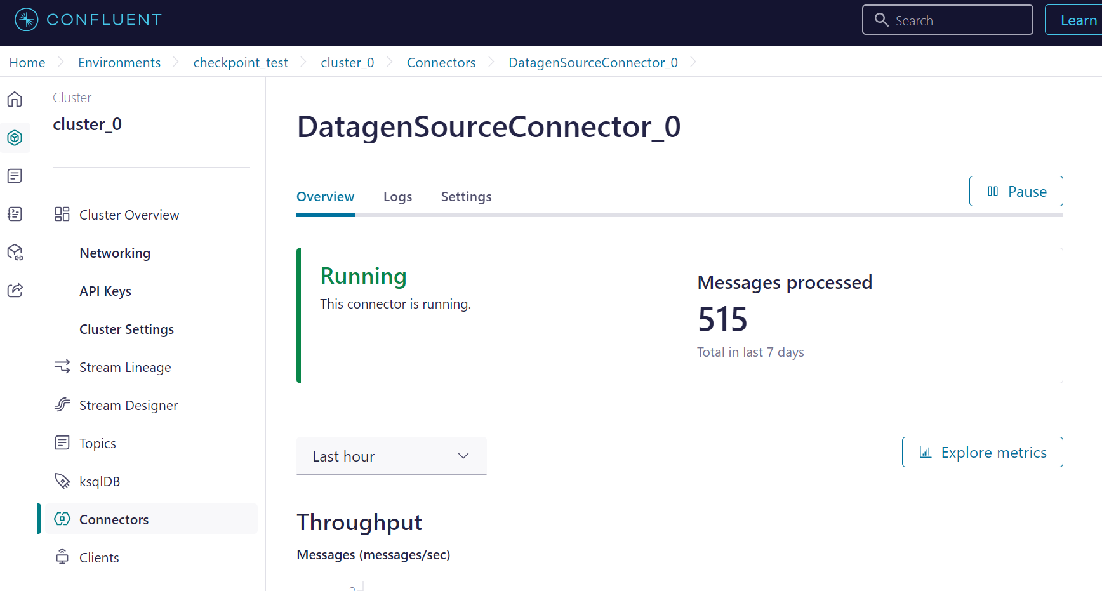Open the Home icon in left rail
This screenshot has width=1102, height=591.
click(x=15, y=100)
